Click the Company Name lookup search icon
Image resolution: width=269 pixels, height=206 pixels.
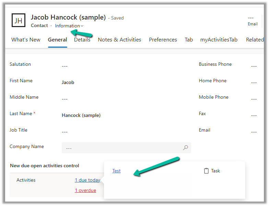185,148
